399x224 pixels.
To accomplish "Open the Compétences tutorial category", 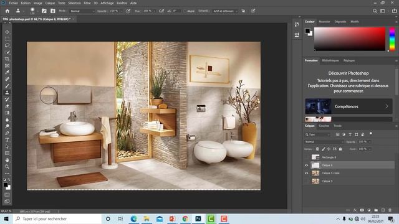I will (x=349, y=106).
